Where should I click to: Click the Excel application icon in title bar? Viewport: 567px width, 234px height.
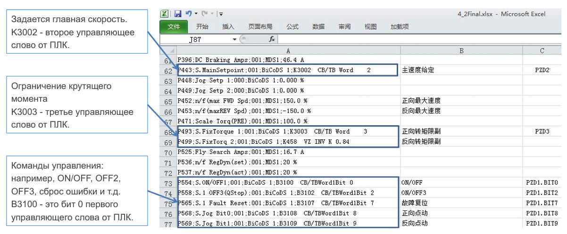click(x=164, y=15)
